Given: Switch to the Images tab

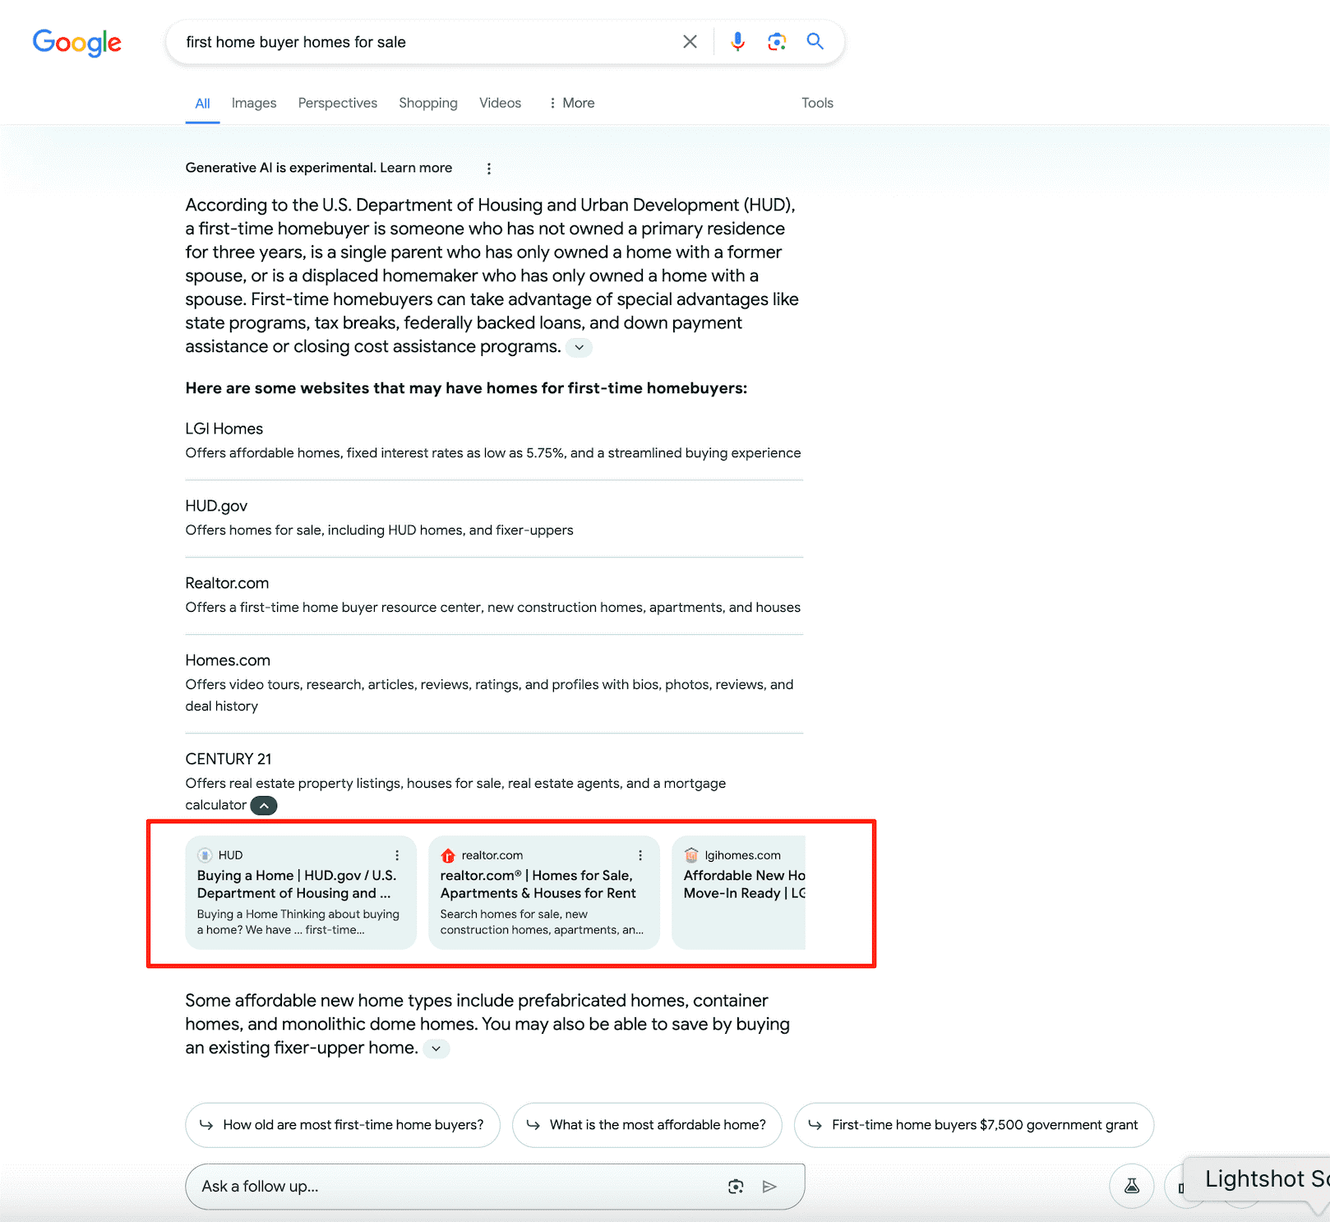Looking at the screenshot, I should click(x=254, y=103).
